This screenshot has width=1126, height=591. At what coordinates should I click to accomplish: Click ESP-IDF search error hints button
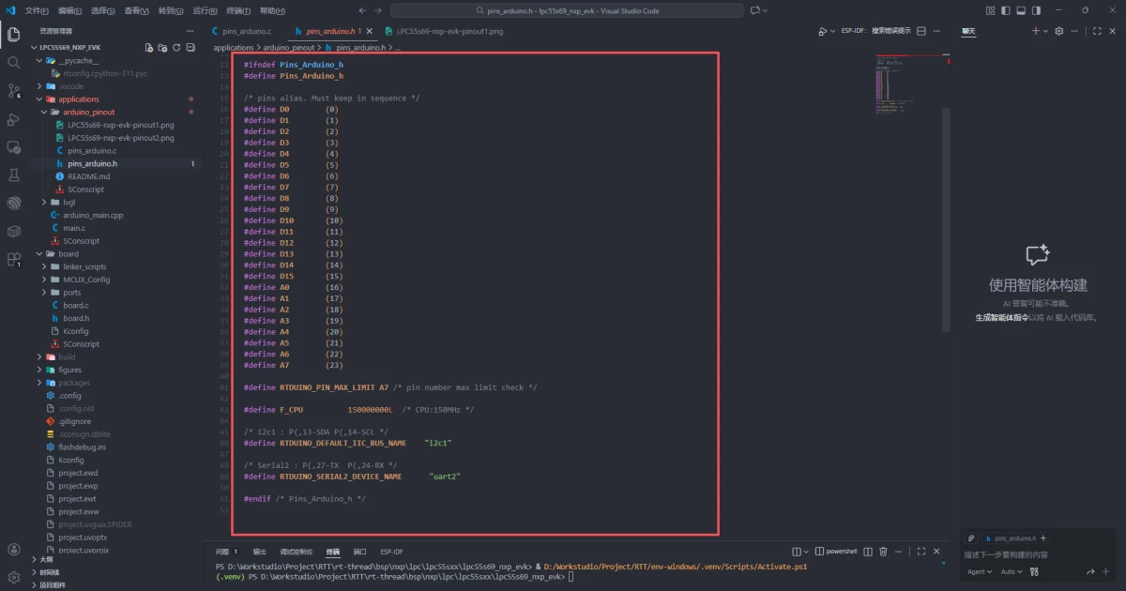pos(876,30)
